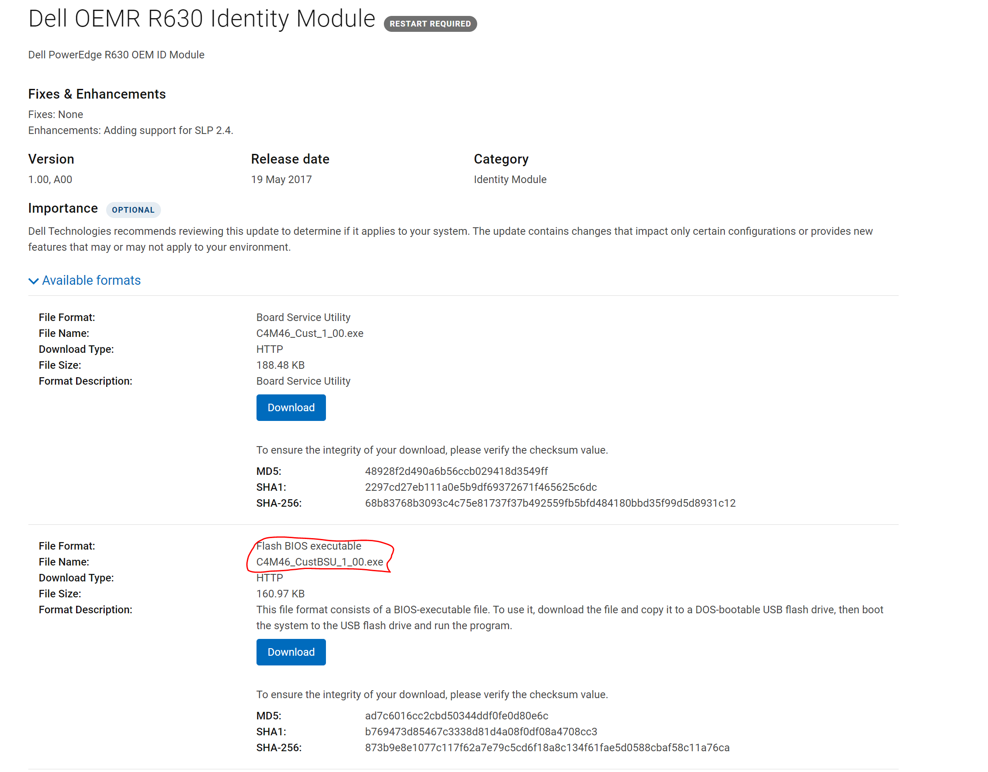Viewport: 988px width, 772px height.
Task: Click the Fixes: None line
Action: [56, 115]
